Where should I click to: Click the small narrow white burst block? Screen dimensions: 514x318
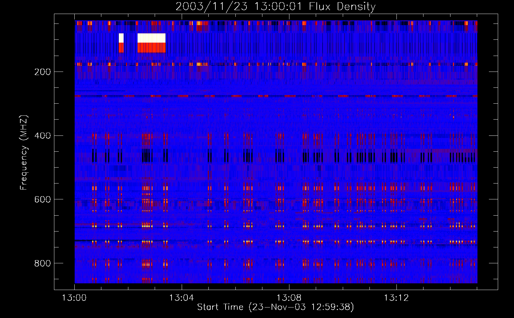click(x=121, y=38)
